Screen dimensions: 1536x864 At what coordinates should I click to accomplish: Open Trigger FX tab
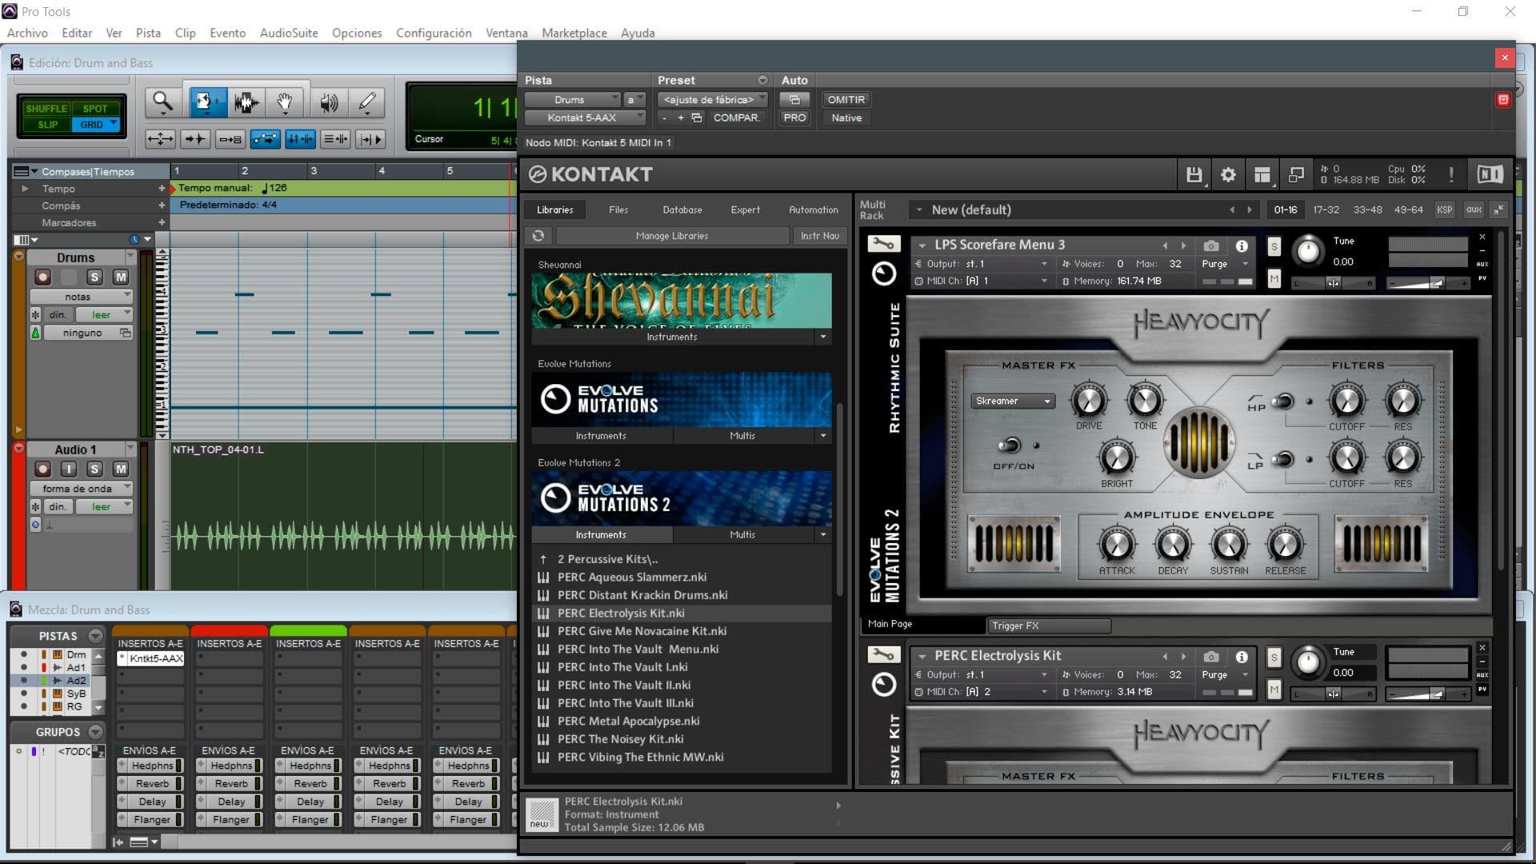[x=1048, y=626]
